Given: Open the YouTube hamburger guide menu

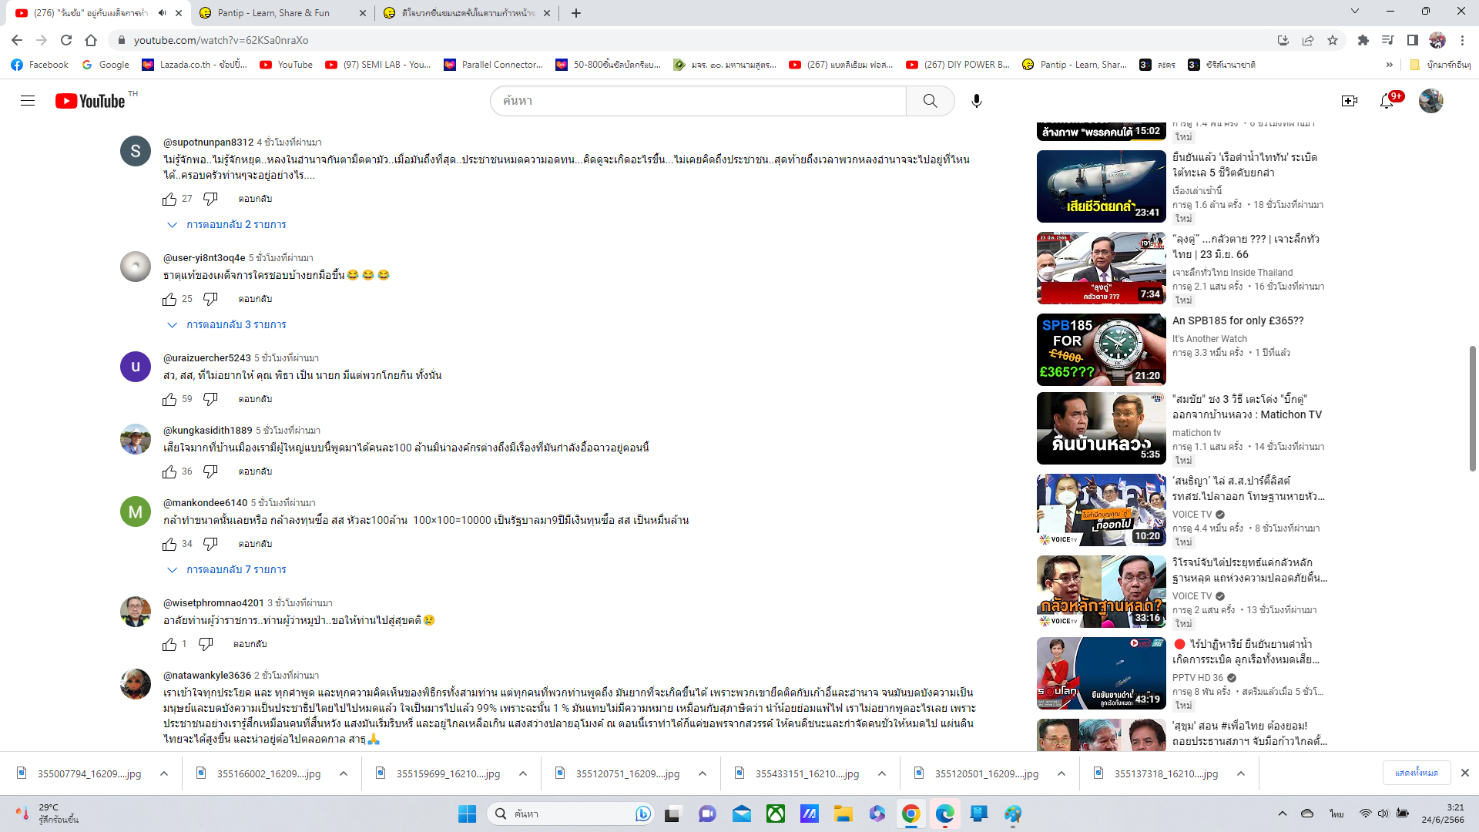Looking at the screenshot, I should click(28, 101).
